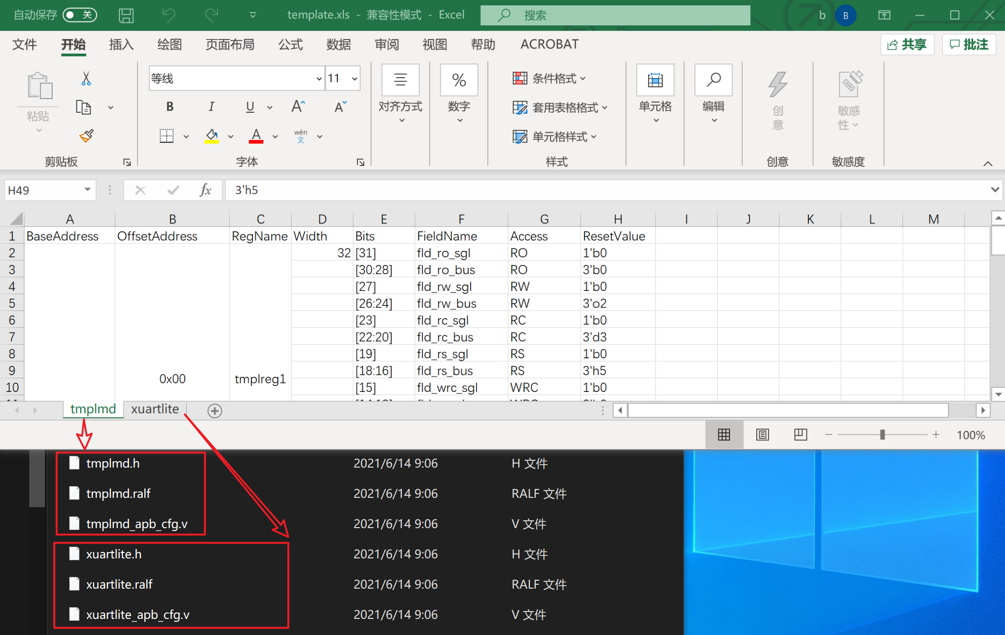The image size is (1005, 635).
Task: Switch to the xuartlite sheet tab
Action: coord(155,409)
